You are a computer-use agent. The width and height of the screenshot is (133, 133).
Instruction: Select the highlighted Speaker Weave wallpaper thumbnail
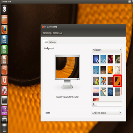(118, 81)
